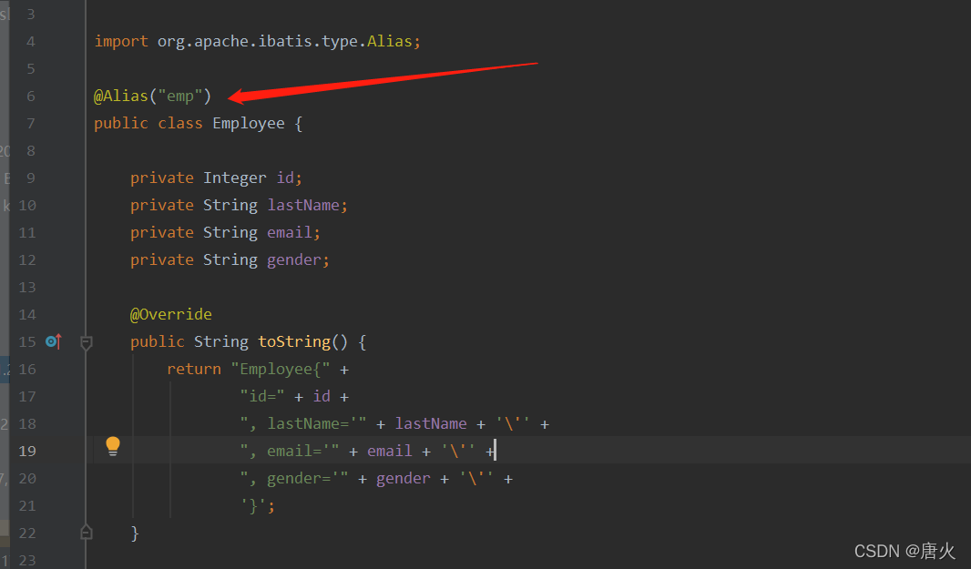Click the ", email='" string on line 19
This screenshot has width=971, height=569.
289,451
